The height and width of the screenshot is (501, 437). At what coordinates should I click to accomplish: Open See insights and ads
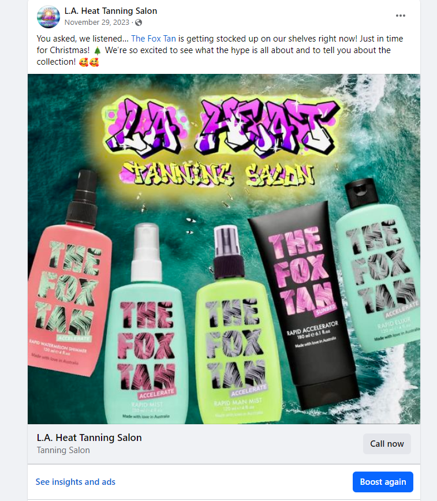[x=76, y=482]
